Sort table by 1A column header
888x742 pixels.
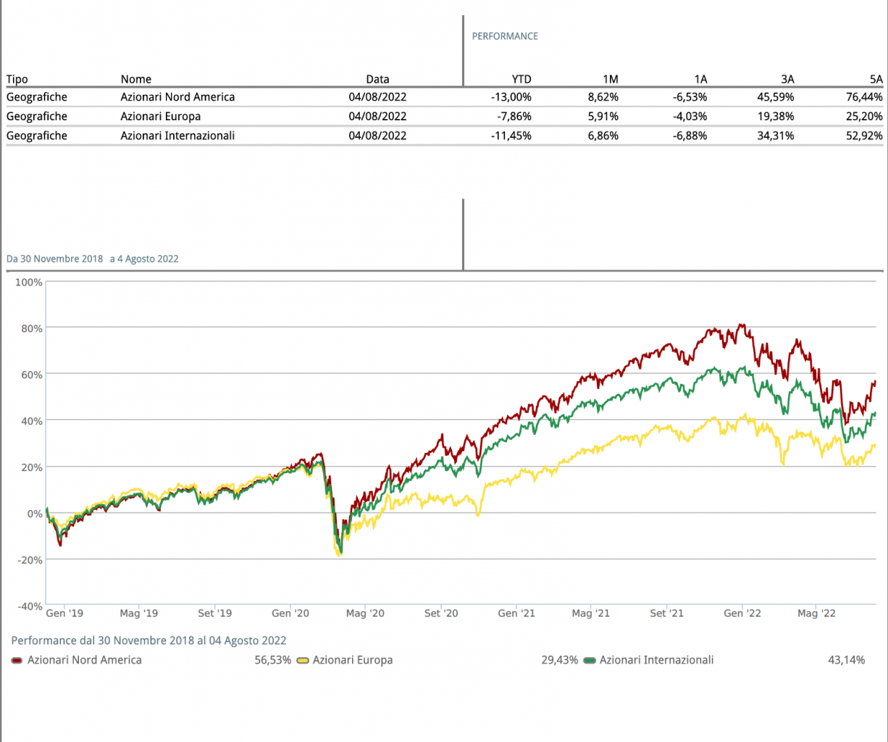click(700, 79)
